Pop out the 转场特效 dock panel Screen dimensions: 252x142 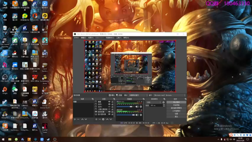pyautogui.click(x=164, y=99)
